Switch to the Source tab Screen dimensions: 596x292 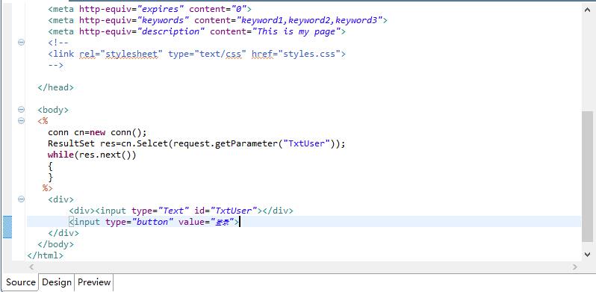[x=20, y=282]
